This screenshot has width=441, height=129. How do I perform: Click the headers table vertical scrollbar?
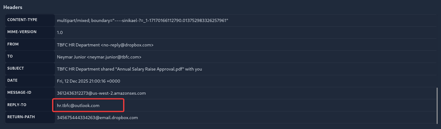437,105
